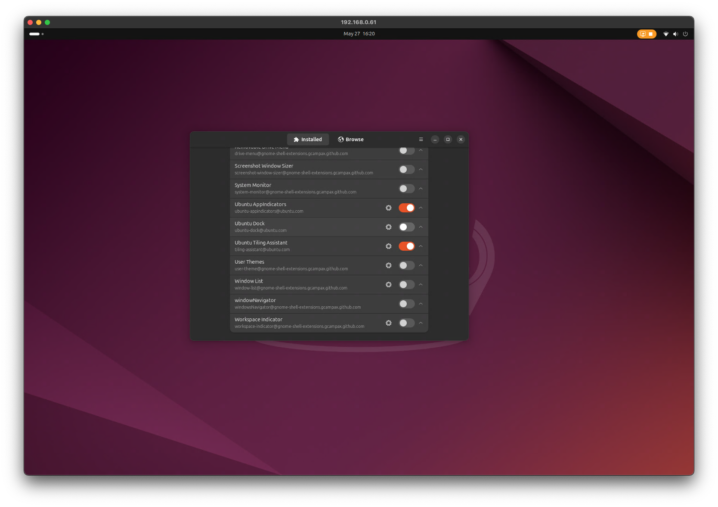Open settings gear for Ubuntu AppIndicators
This screenshot has width=718, height=507.
(x=388, y=208)
